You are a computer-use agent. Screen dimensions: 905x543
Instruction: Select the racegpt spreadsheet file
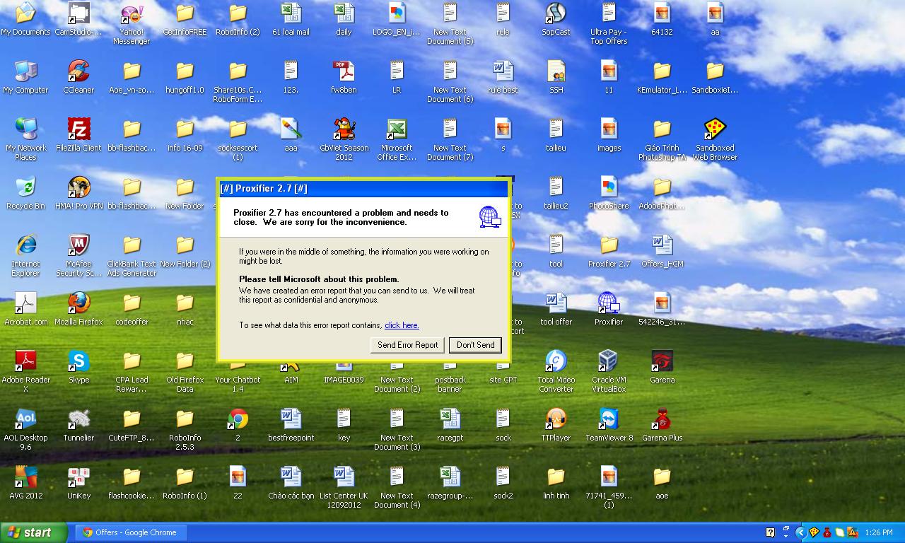click(450, 425)
